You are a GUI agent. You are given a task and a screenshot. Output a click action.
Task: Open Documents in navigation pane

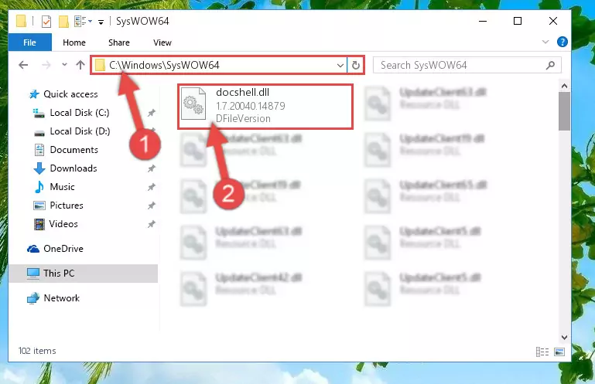(x=66, y=150)
